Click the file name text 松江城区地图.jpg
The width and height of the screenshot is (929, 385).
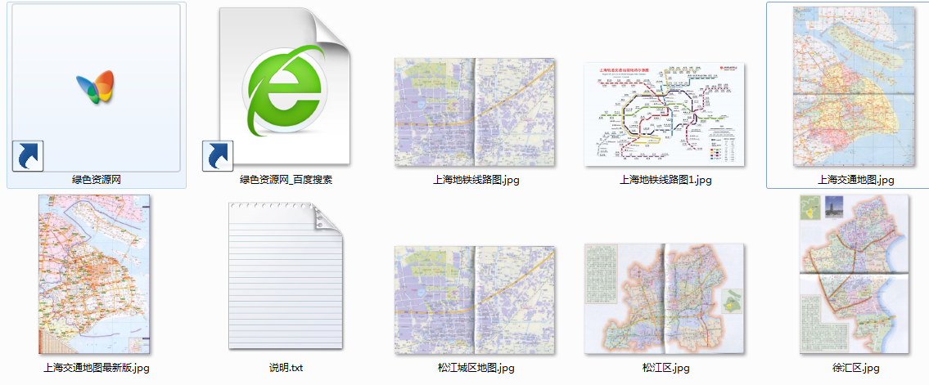coord(476,368)
